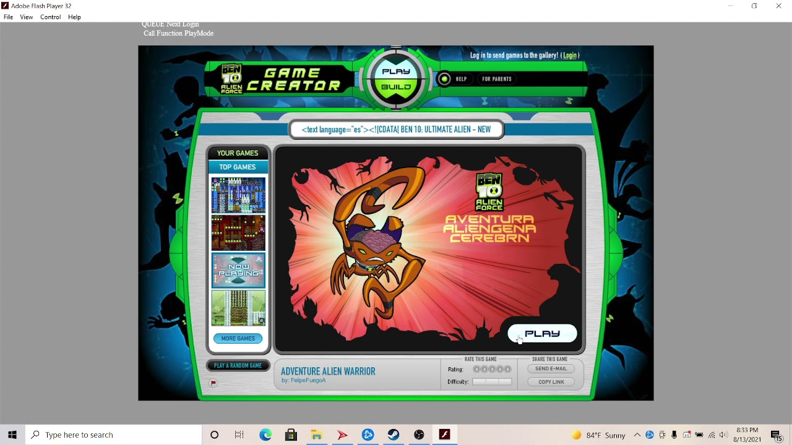Click the red arrow app taskbar icon

coord(342,435)
